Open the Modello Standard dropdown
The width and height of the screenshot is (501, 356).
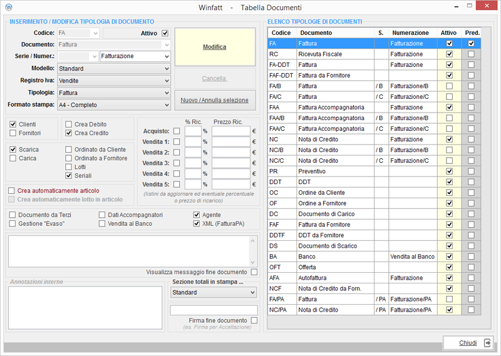[x=114, y=69]
